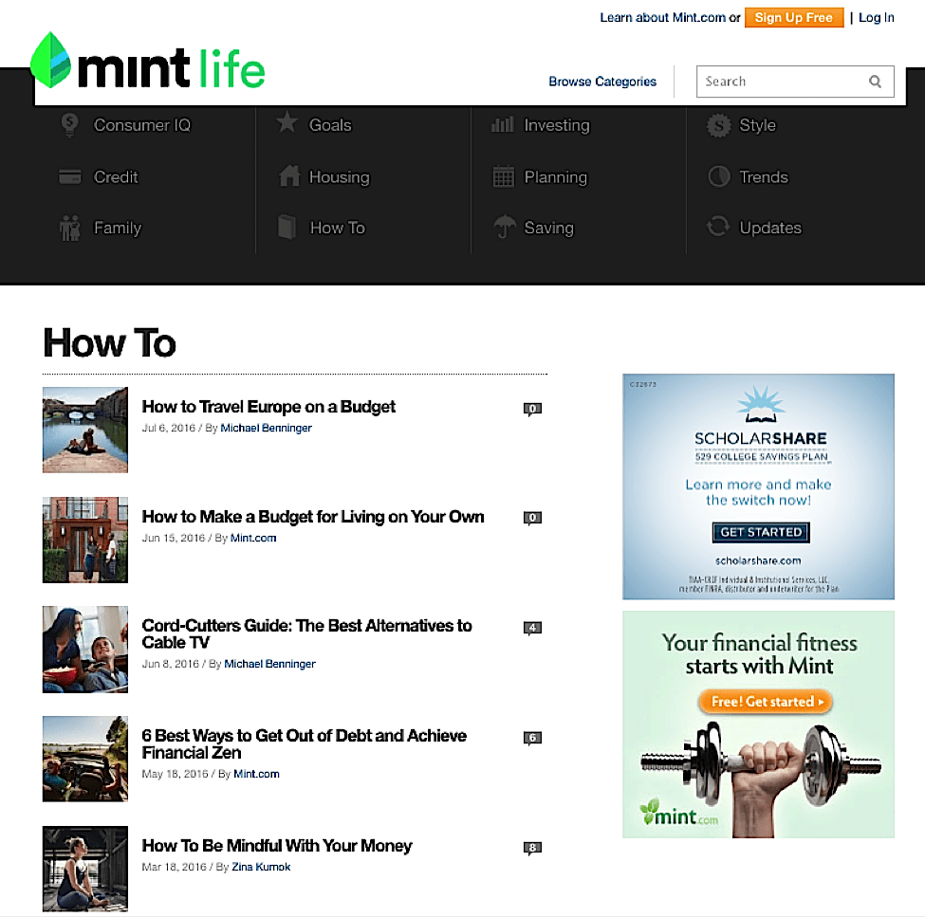Go to the Family category
Screen dimensions: 925x917
pos(117,229)
